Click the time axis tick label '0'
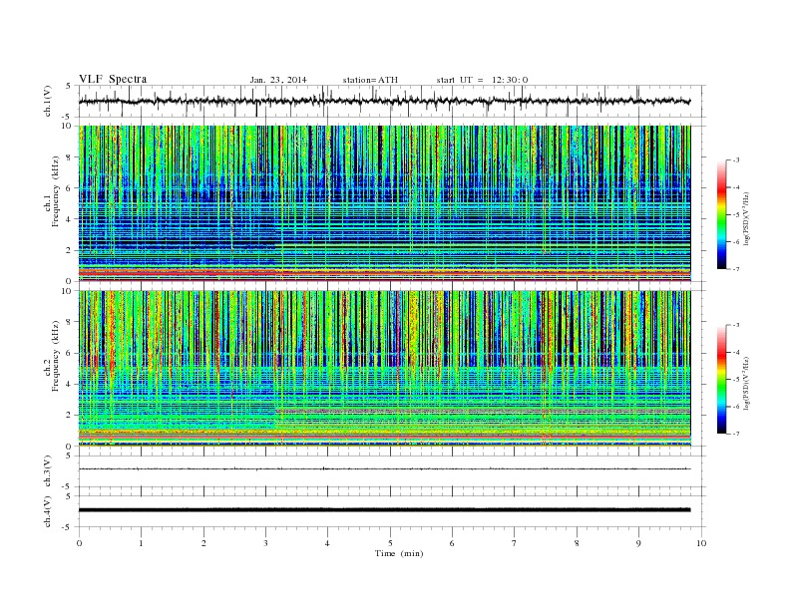The width and height of the screenshot is (790, 610). (x=79, y=543)
